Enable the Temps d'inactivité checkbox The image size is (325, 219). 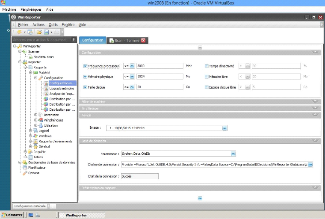[x=207, y=66]
